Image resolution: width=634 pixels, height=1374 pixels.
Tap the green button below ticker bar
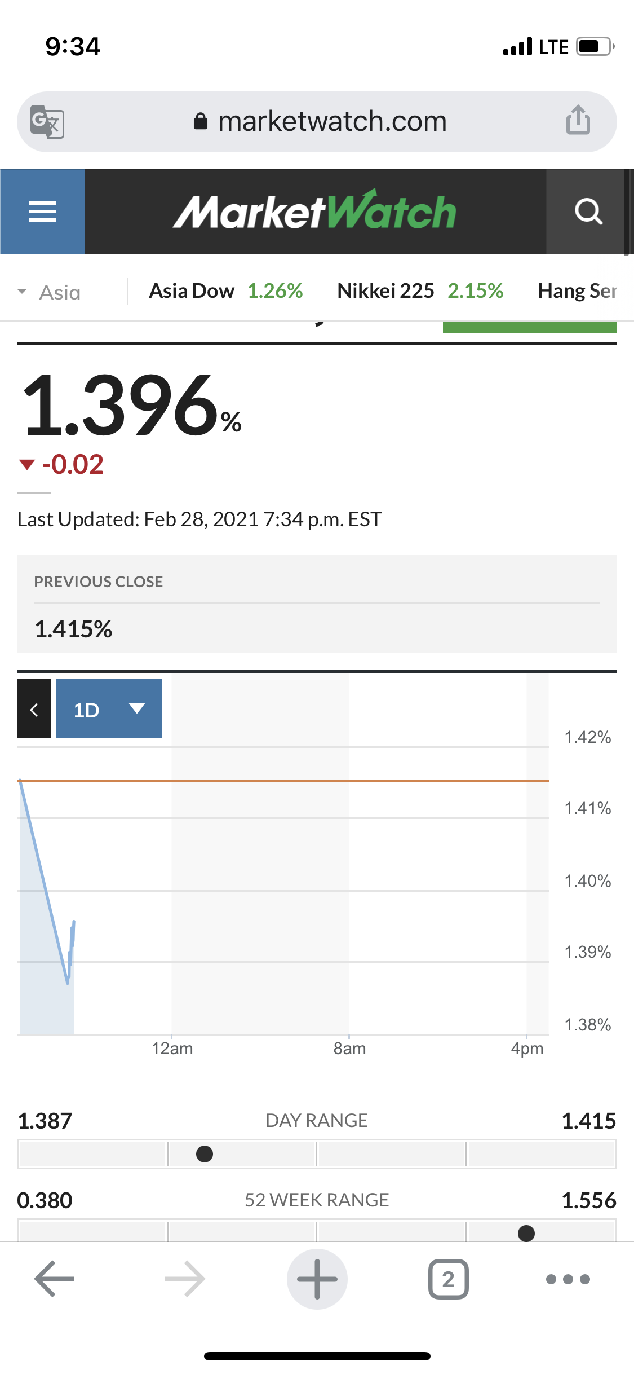click(x=530, y=327)
